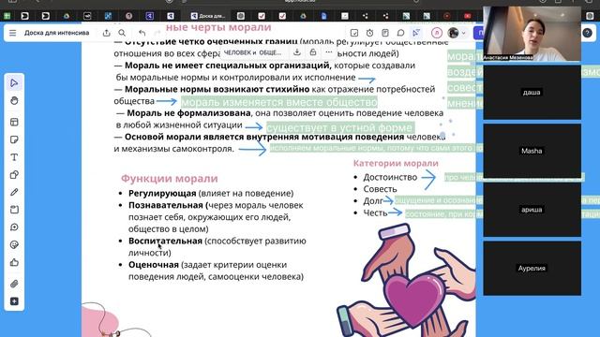600x337 pixels.
Task: Open search with the magnifier icon
Action: 122,33
